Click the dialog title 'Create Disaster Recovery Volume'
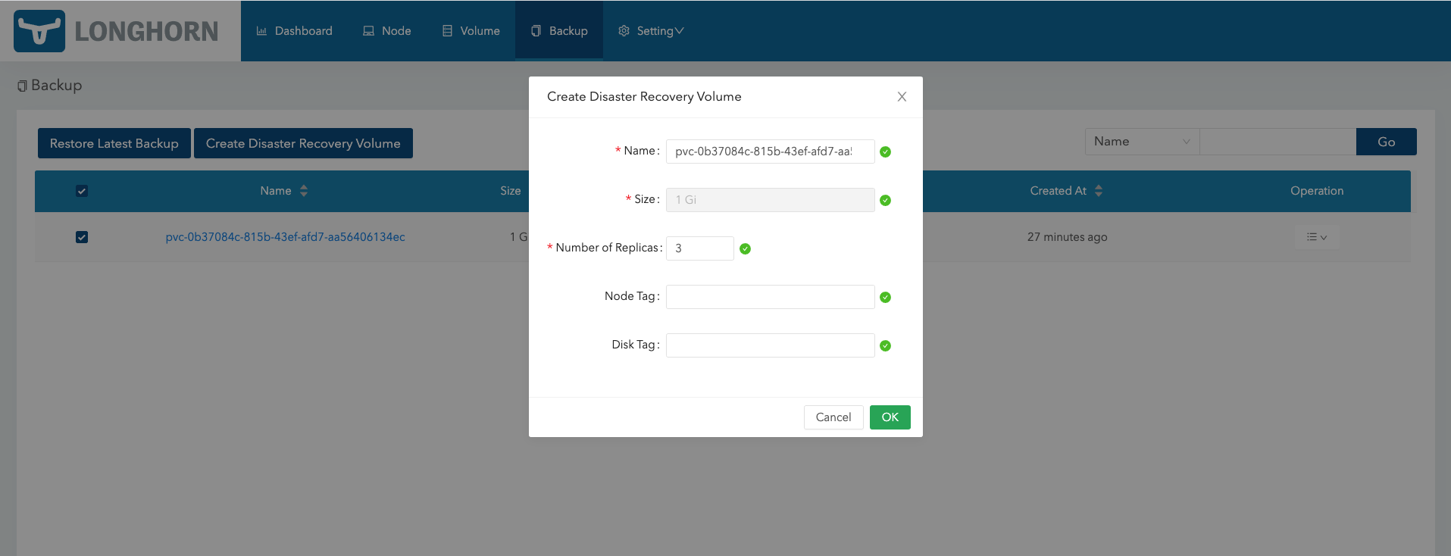This screenshot has width=1451, height=556. [x=644, y=96]
